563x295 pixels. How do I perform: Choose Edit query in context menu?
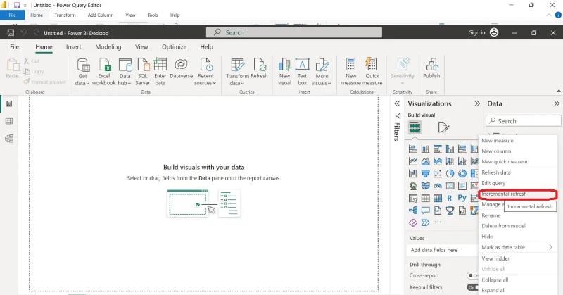517,183
